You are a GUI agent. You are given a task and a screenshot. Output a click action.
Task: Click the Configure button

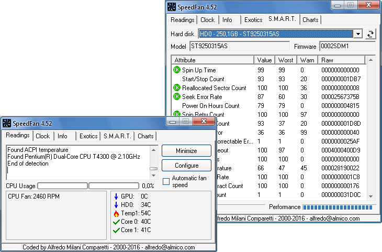tap(186, 166)
